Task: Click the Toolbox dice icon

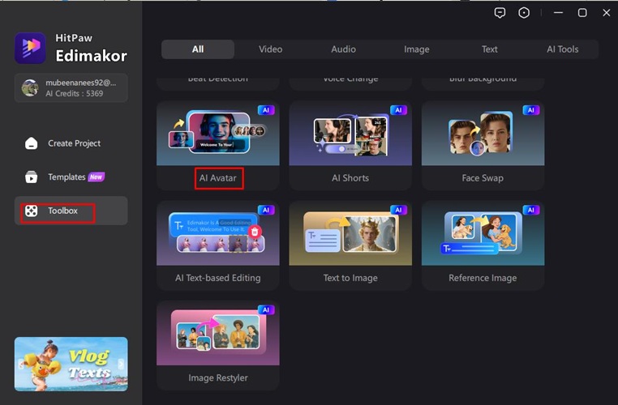Action: pos(32,211)
